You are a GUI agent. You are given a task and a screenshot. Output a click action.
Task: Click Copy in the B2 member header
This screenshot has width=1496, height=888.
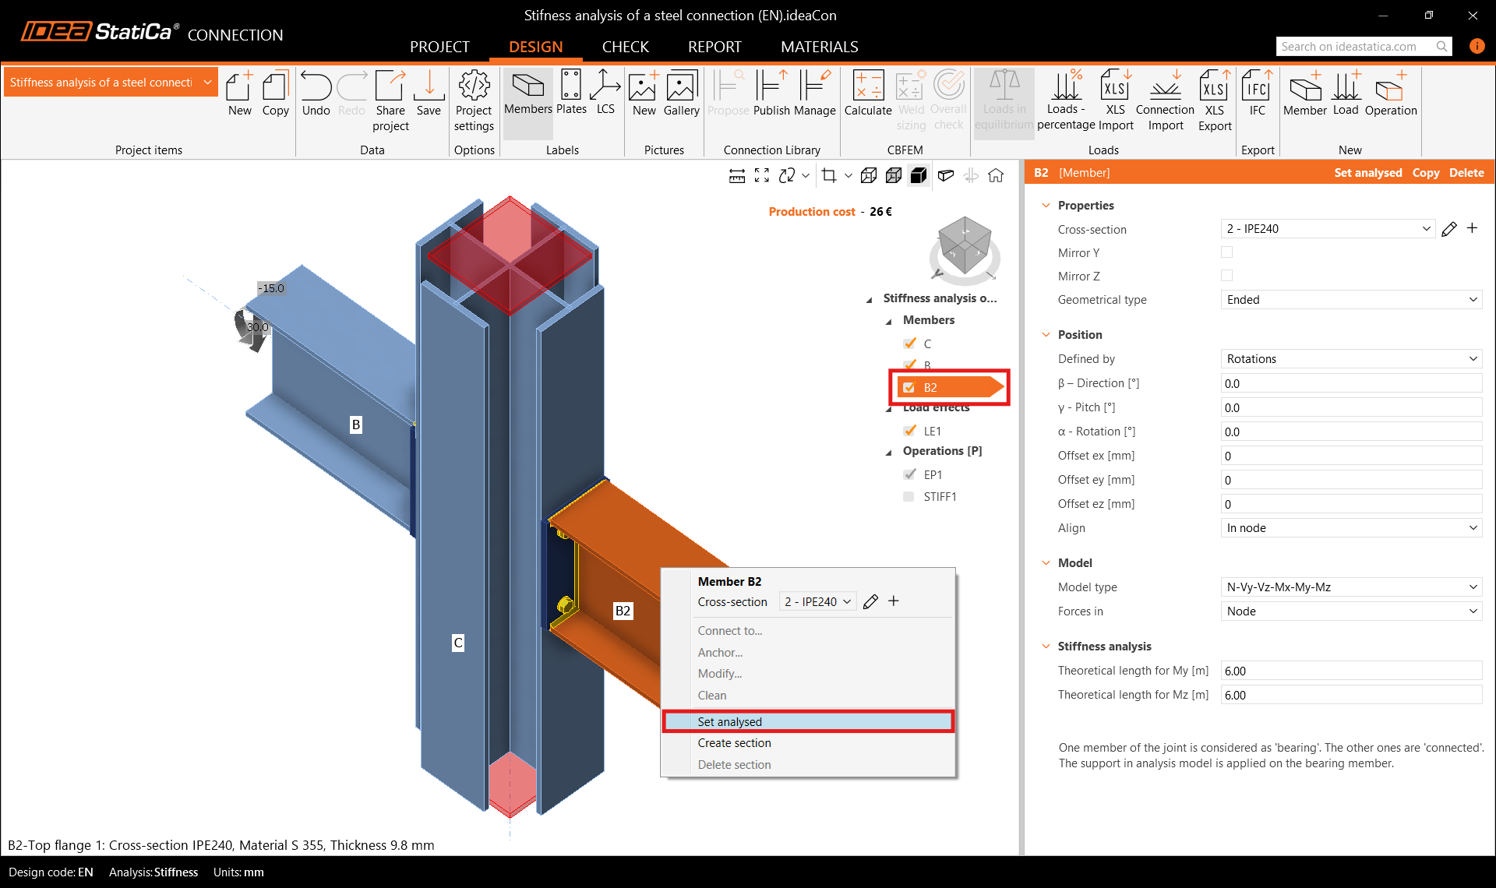point(1425,173)
